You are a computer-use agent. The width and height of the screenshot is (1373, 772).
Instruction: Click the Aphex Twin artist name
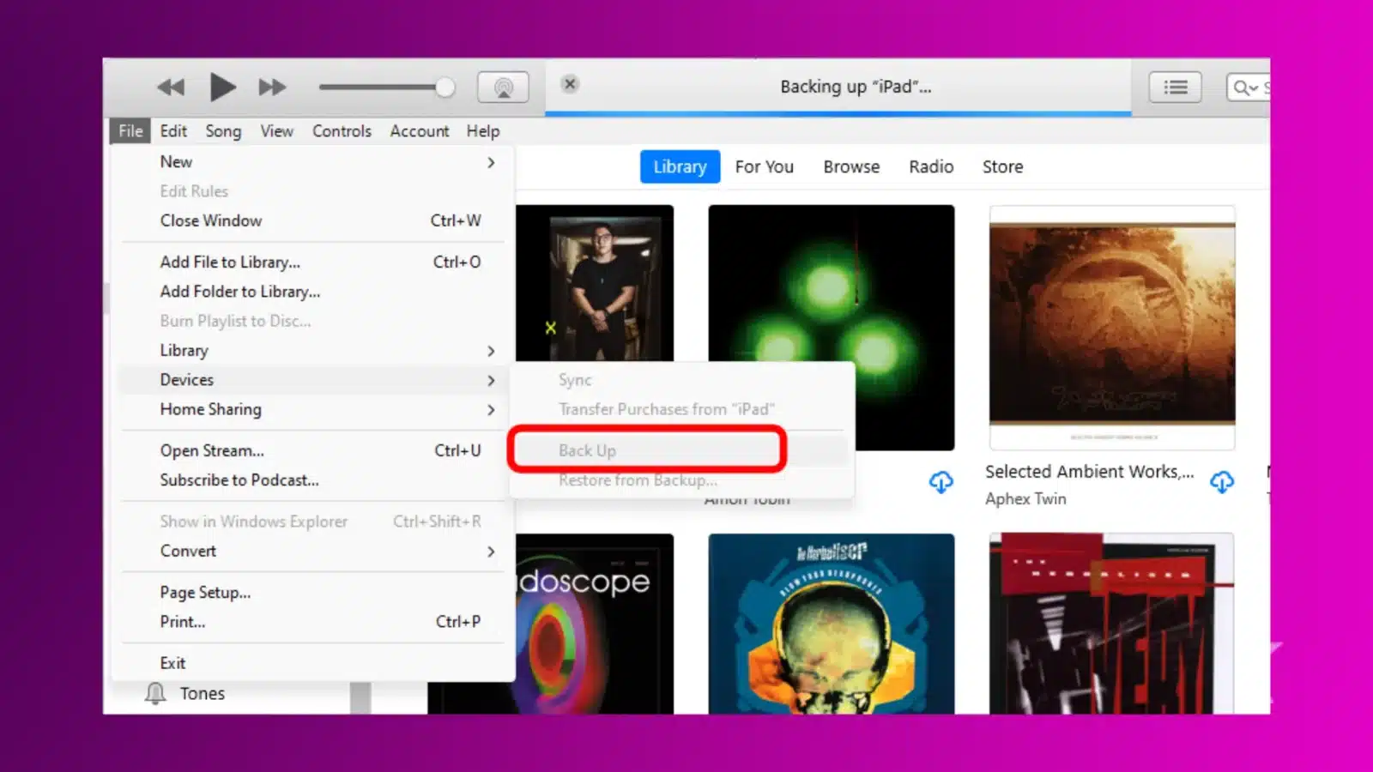(1025, 499)
